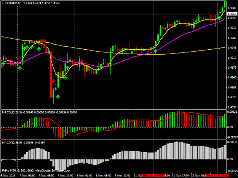Click the 1.4035 price axis label
Viewport: 238px width, 178px height.
[232, 107]
